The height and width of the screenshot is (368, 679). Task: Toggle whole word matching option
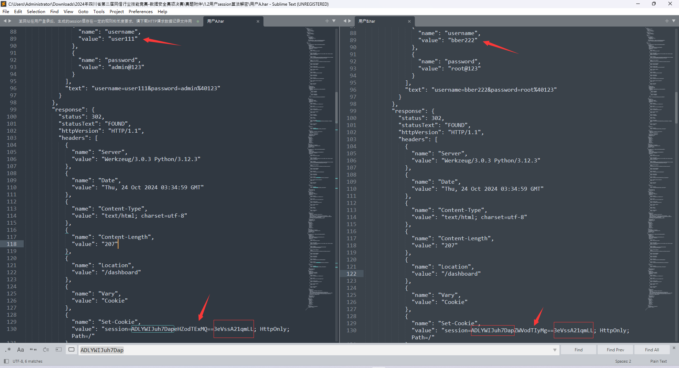pyautogui.click(x=33, y=350)
